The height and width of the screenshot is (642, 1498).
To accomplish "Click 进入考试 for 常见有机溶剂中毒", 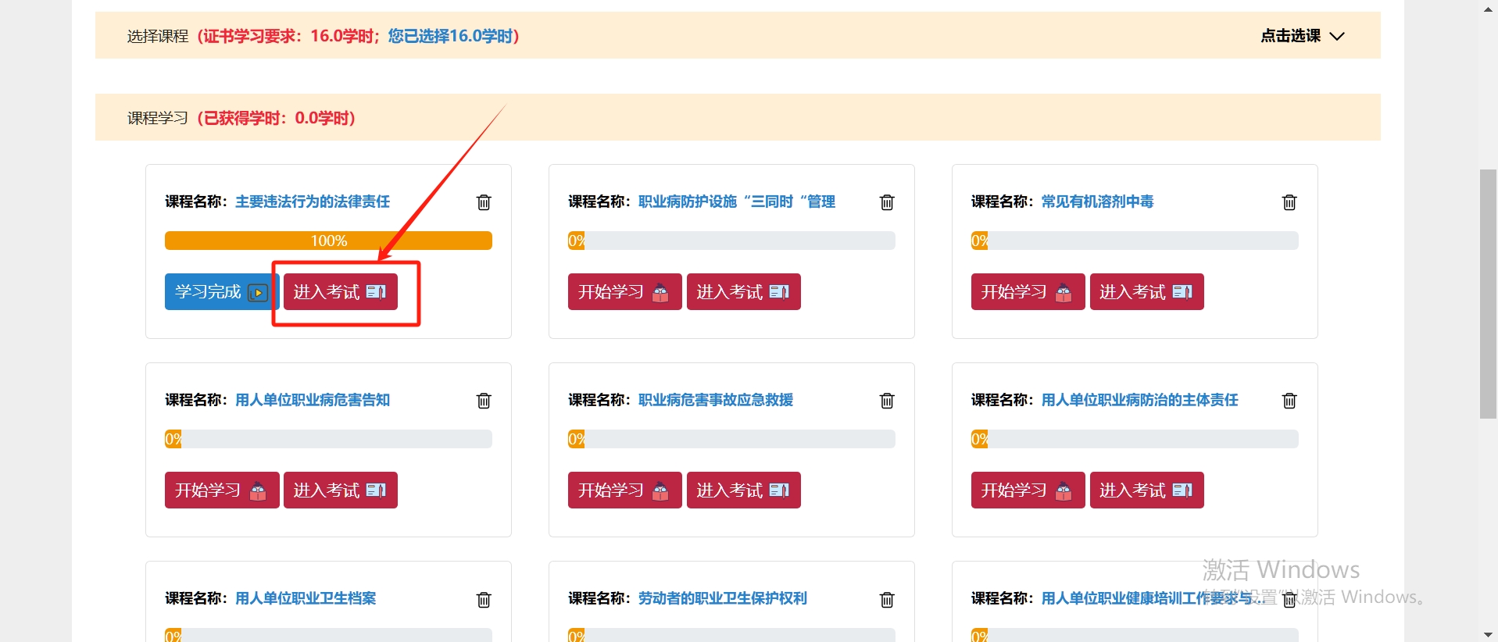I will (1147, 291).
